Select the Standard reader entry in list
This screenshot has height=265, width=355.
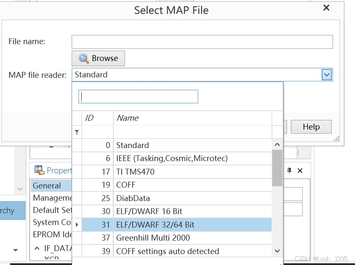point(176,145)
